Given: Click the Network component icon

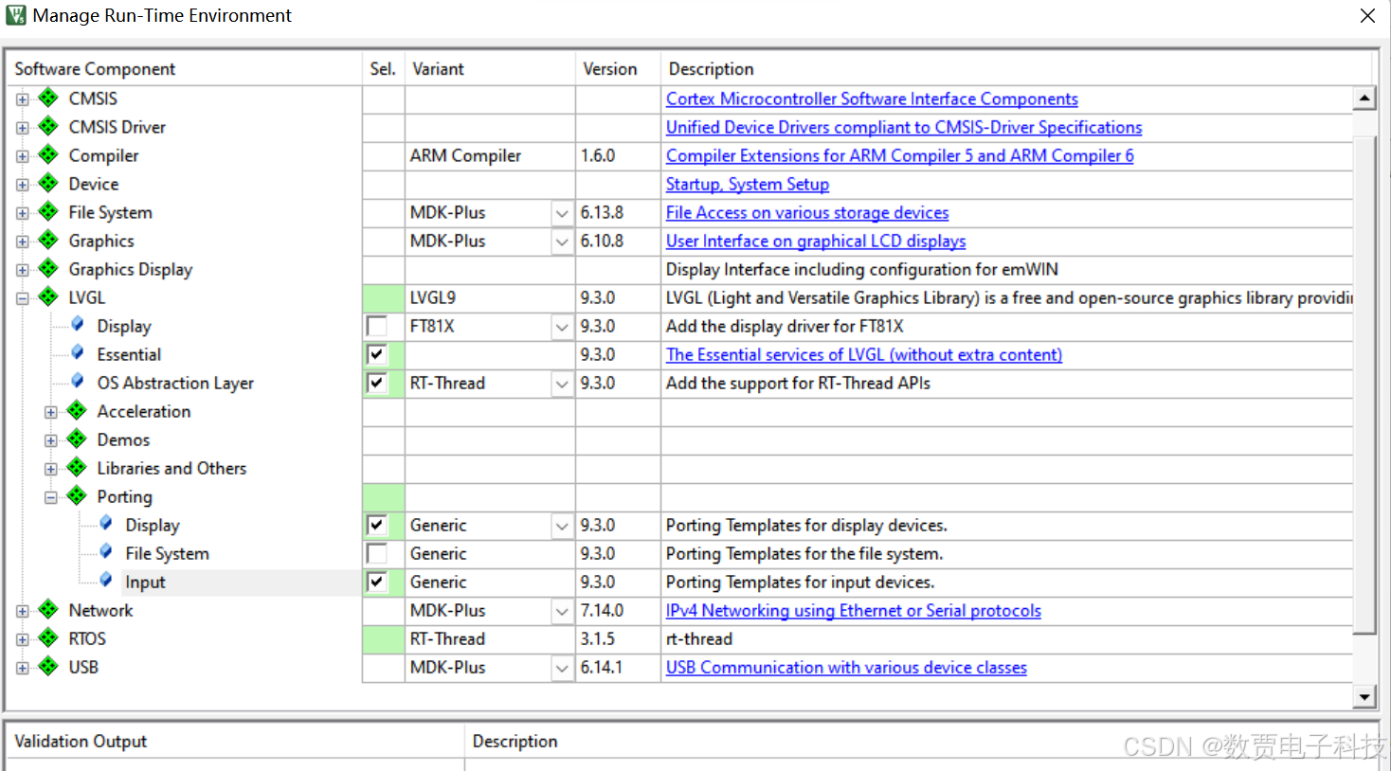Looking at the screenshot, I should (x=48, y=609).
